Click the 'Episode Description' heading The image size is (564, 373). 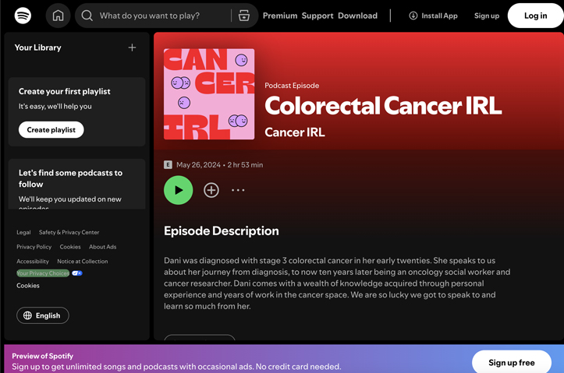click(222, 230)
